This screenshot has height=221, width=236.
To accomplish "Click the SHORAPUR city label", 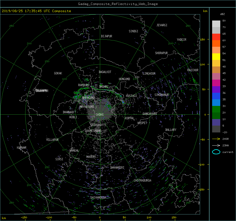I will (x=161, y=53).
